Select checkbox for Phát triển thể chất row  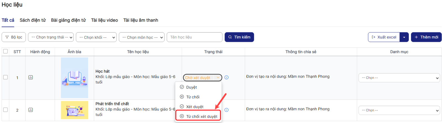point(6,110)
